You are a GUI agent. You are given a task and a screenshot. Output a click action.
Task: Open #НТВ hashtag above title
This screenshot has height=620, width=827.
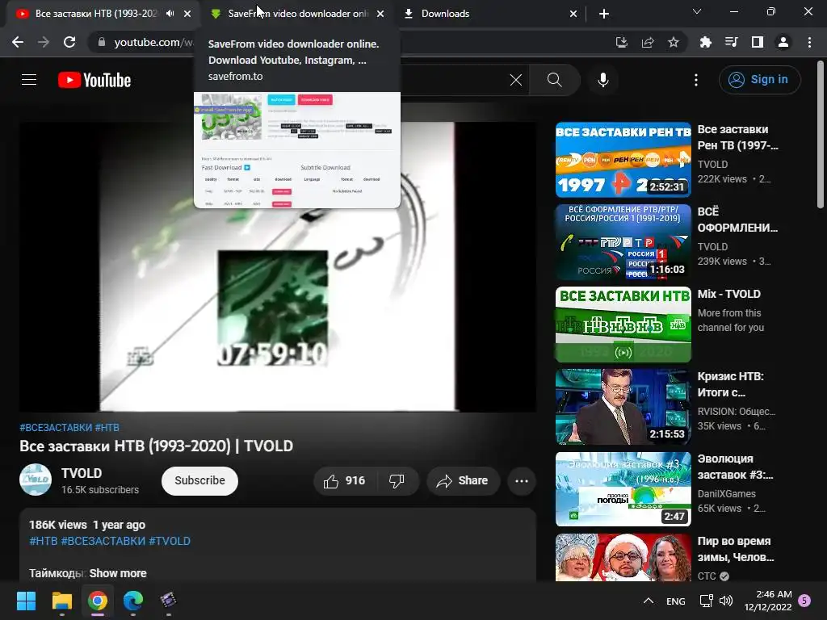[107, 428]
